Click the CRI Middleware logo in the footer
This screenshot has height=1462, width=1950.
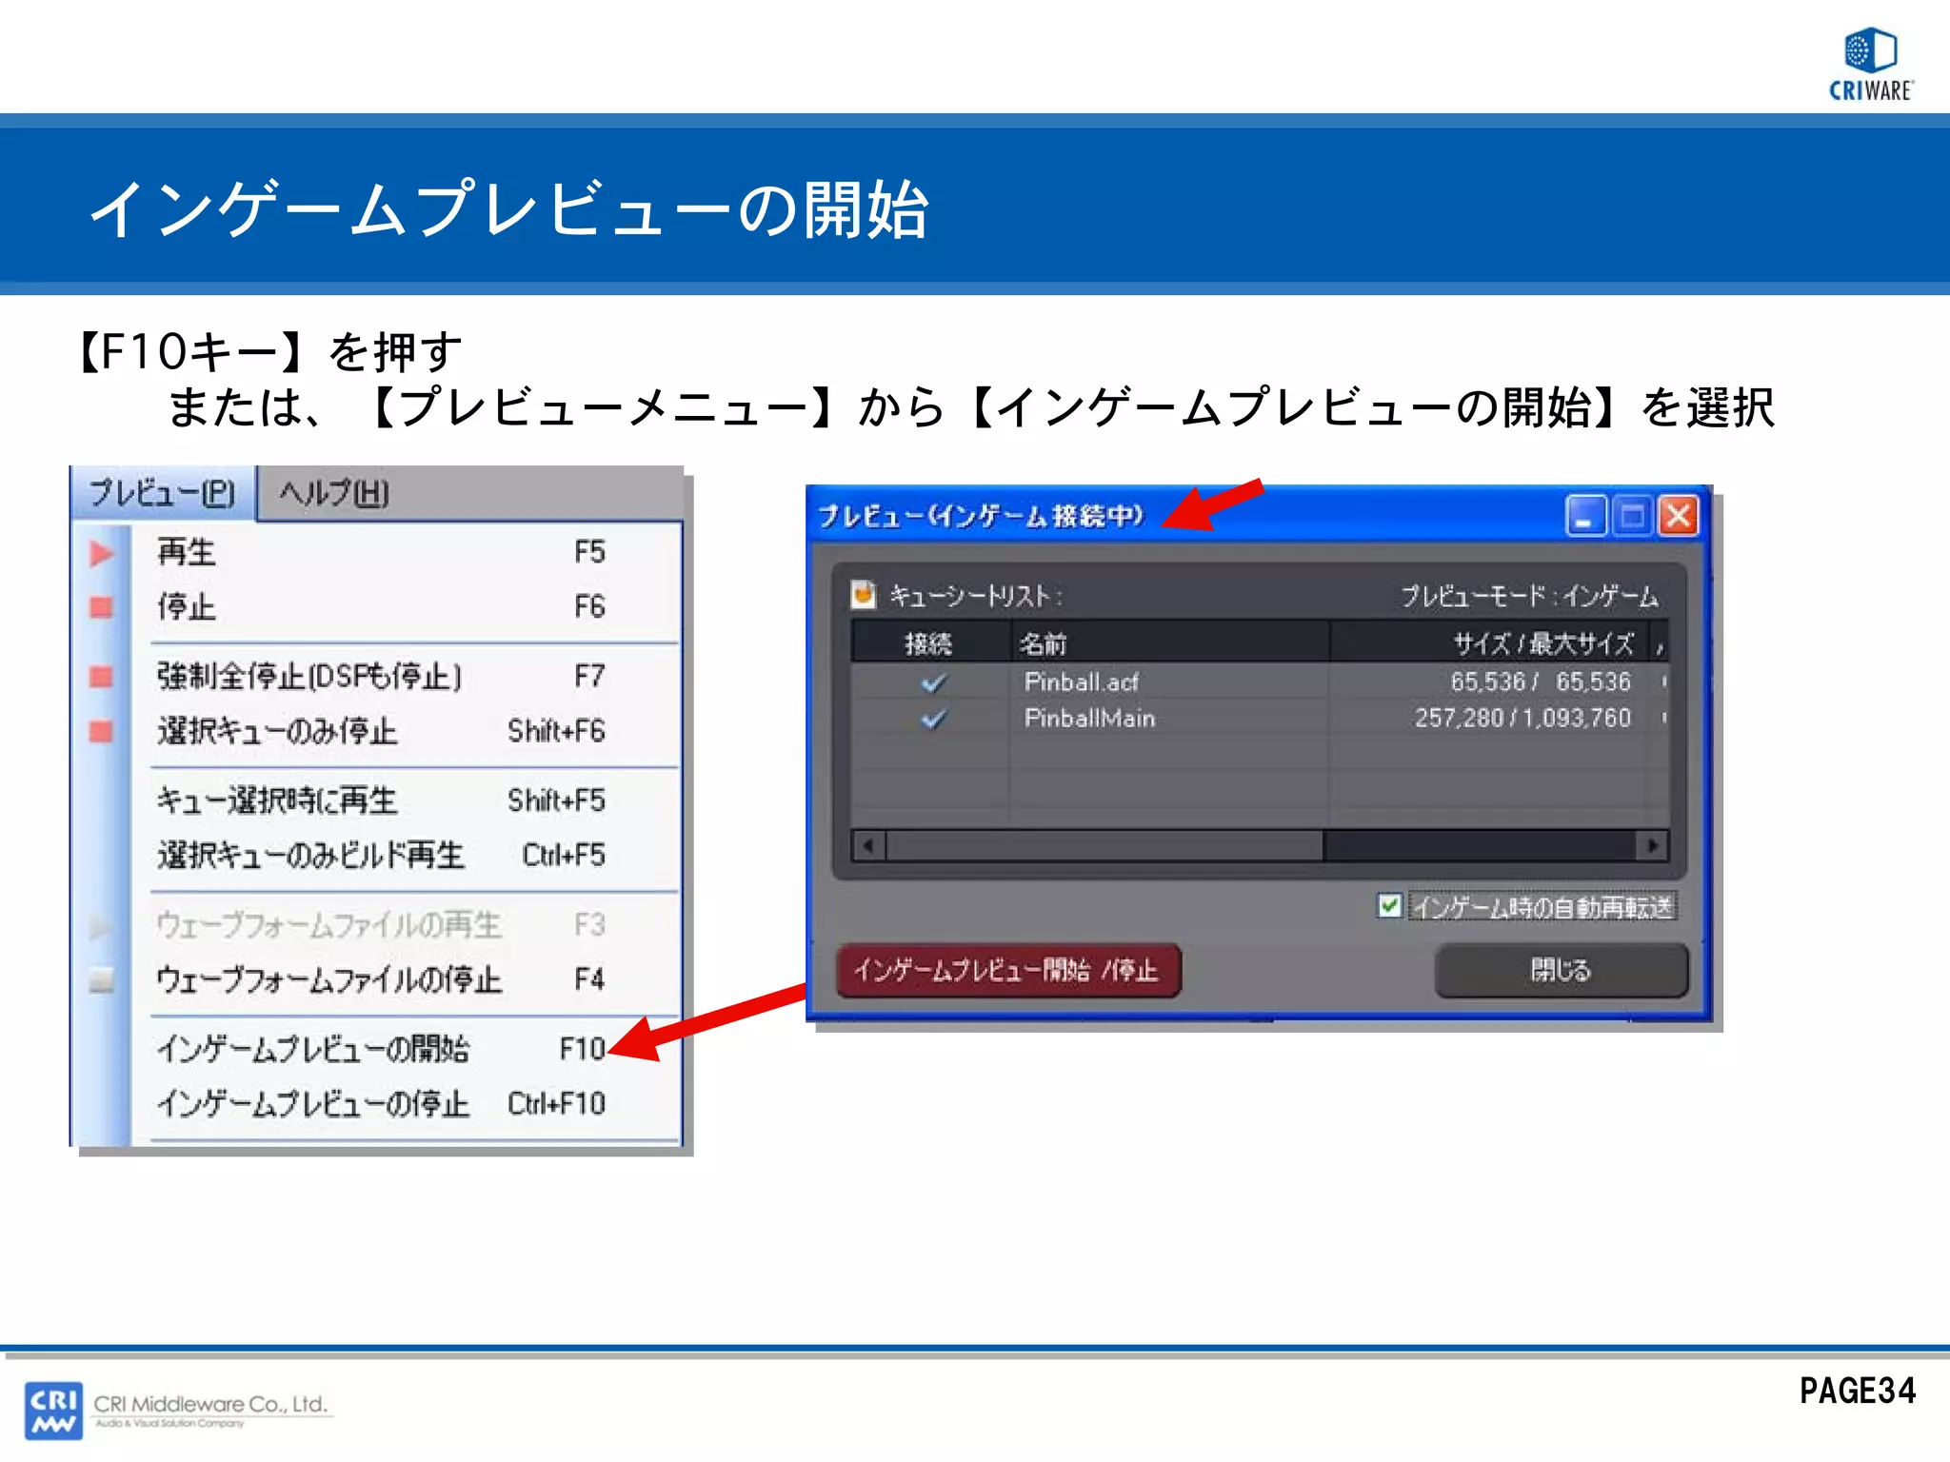[54, 1410]
